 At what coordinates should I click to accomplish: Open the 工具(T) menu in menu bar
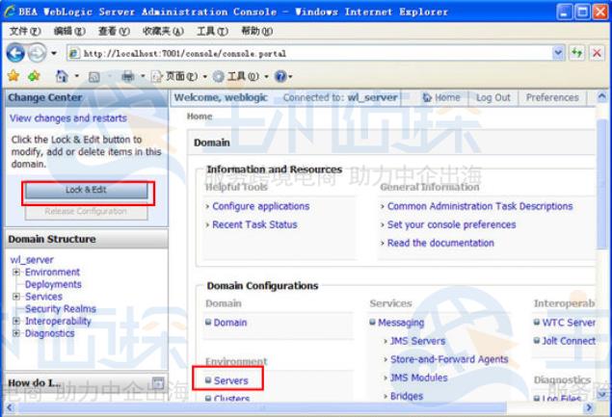[x=213, y=31]
